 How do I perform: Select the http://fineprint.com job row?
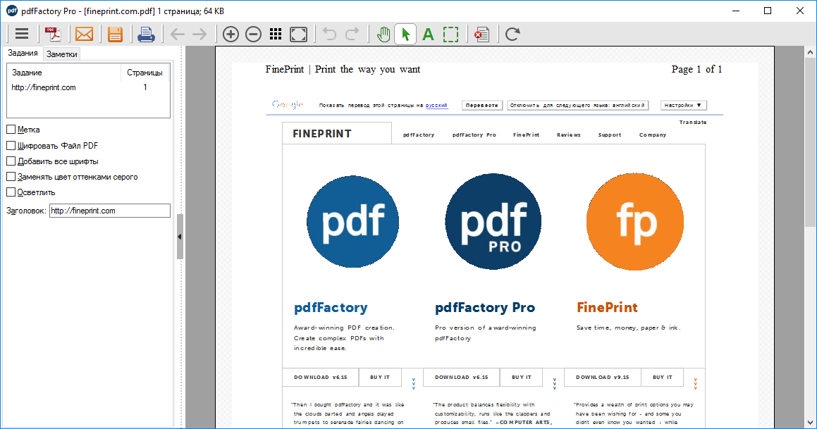[44, 87]
